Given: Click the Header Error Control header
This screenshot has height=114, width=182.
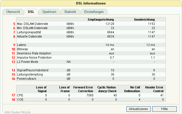Looking at the screenshot, I should [x=154, y=89].
